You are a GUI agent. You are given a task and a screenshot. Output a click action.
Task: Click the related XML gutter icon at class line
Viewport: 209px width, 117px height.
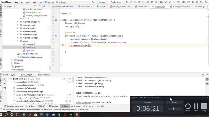(56, 20)
